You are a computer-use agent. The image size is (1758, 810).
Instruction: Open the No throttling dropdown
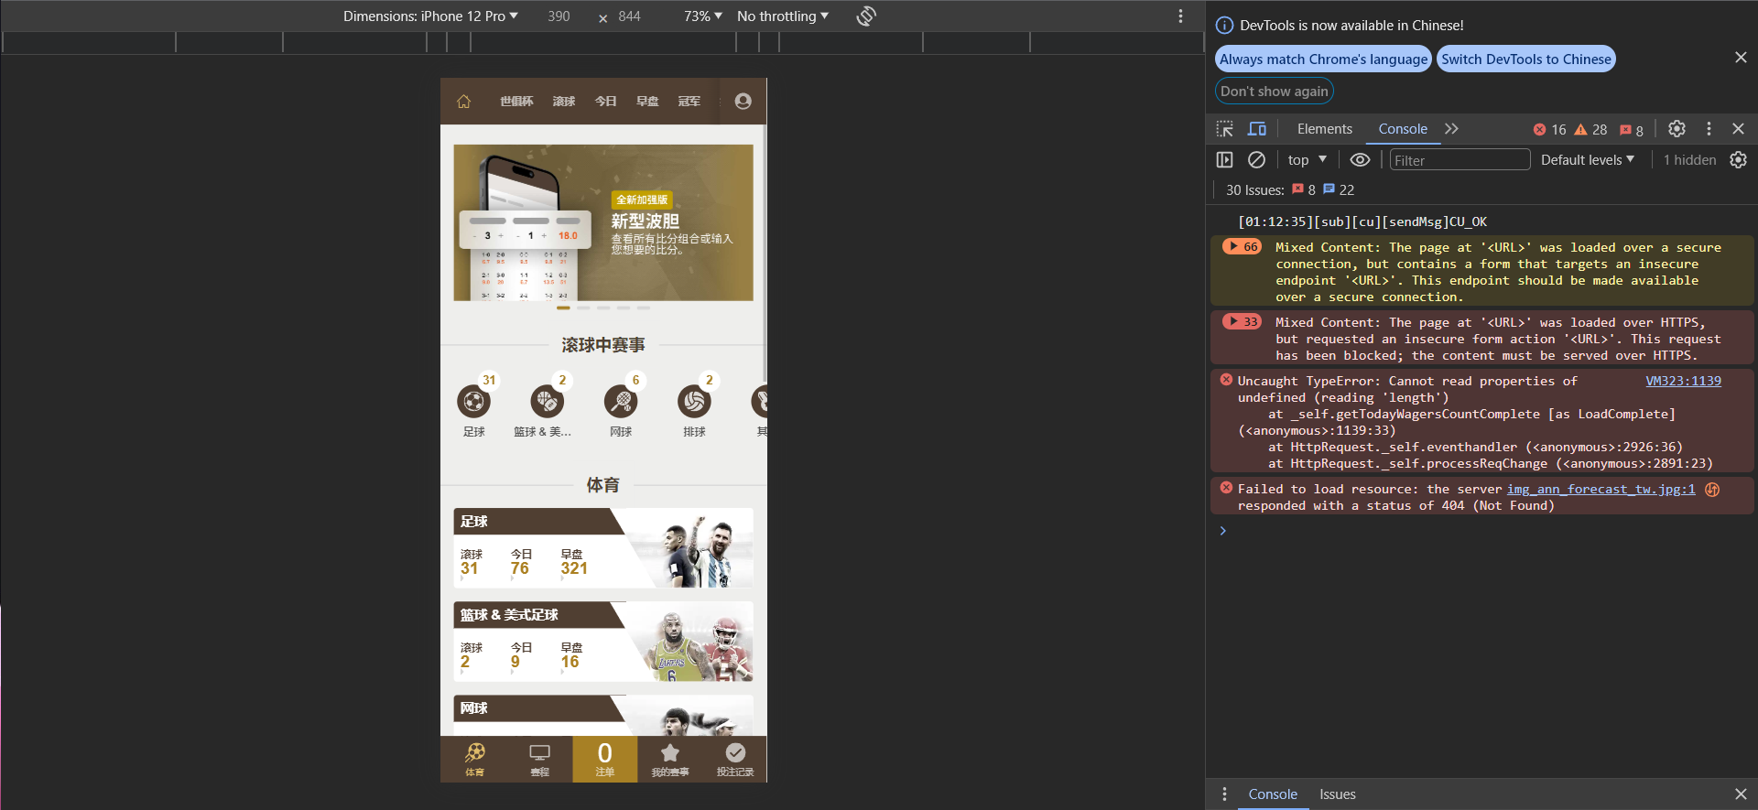(782, 16)
